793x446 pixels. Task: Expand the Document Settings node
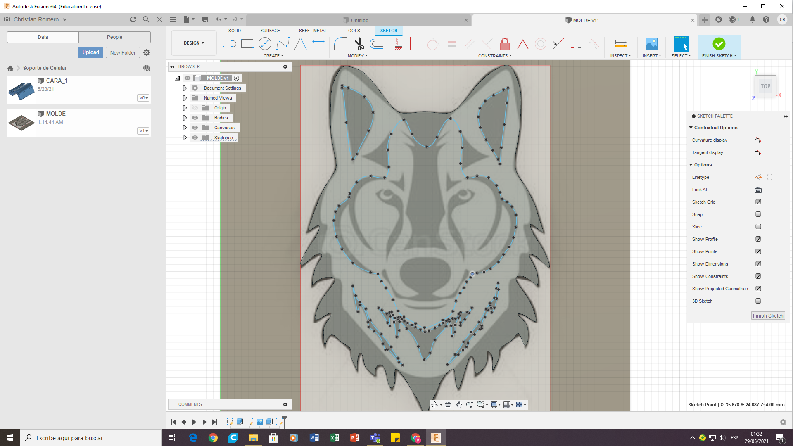pyautogui.click(x=185, y=88)
